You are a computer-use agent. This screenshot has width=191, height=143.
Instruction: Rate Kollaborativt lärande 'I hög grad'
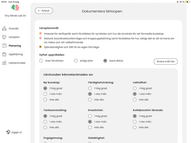point(135,116)
